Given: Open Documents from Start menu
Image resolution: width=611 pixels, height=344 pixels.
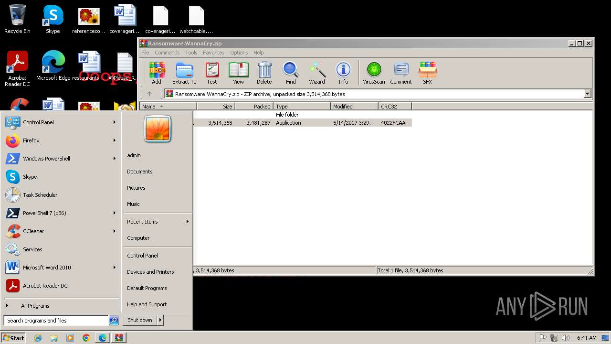Looking at the screenshot, I should 140,172.
